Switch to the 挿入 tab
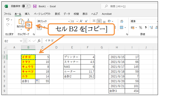190x96 pixels. [x=27, y=14]
